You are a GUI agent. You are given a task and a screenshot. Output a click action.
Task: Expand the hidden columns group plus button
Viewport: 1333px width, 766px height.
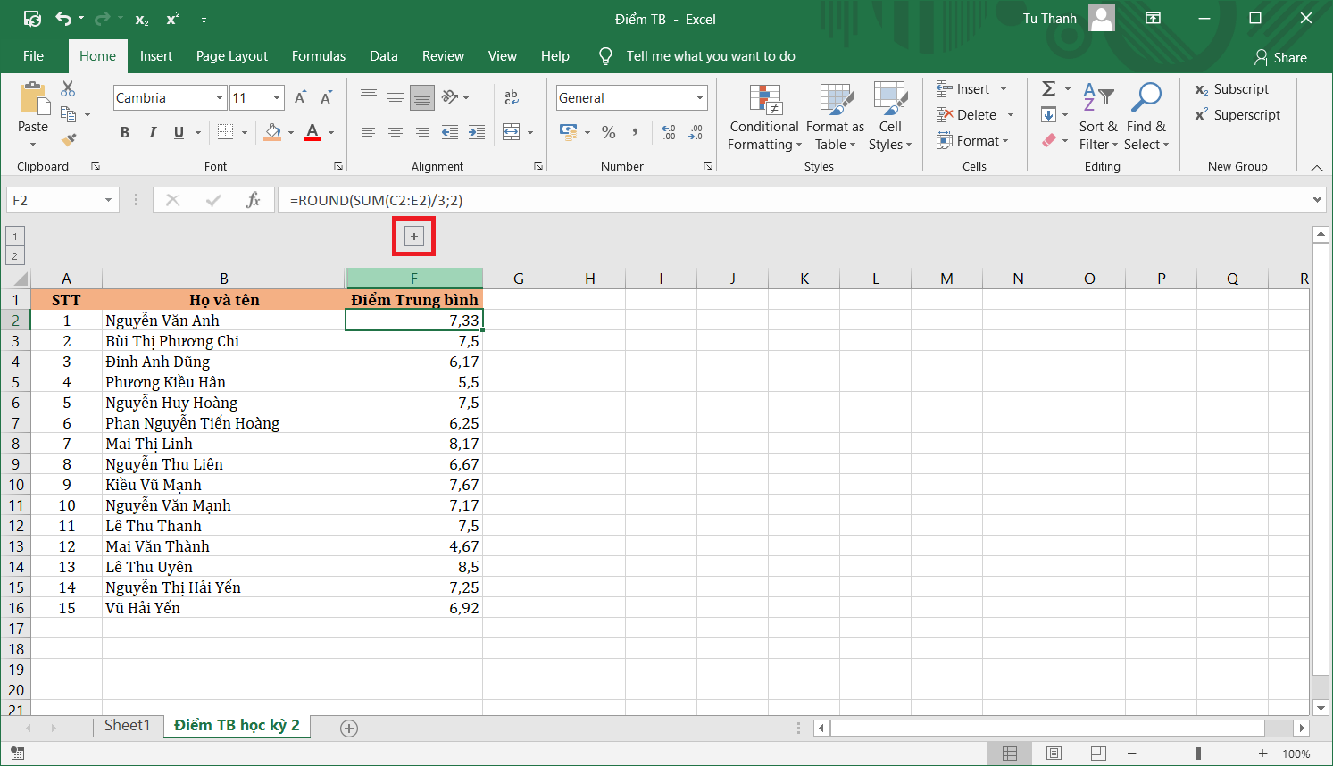413,237
